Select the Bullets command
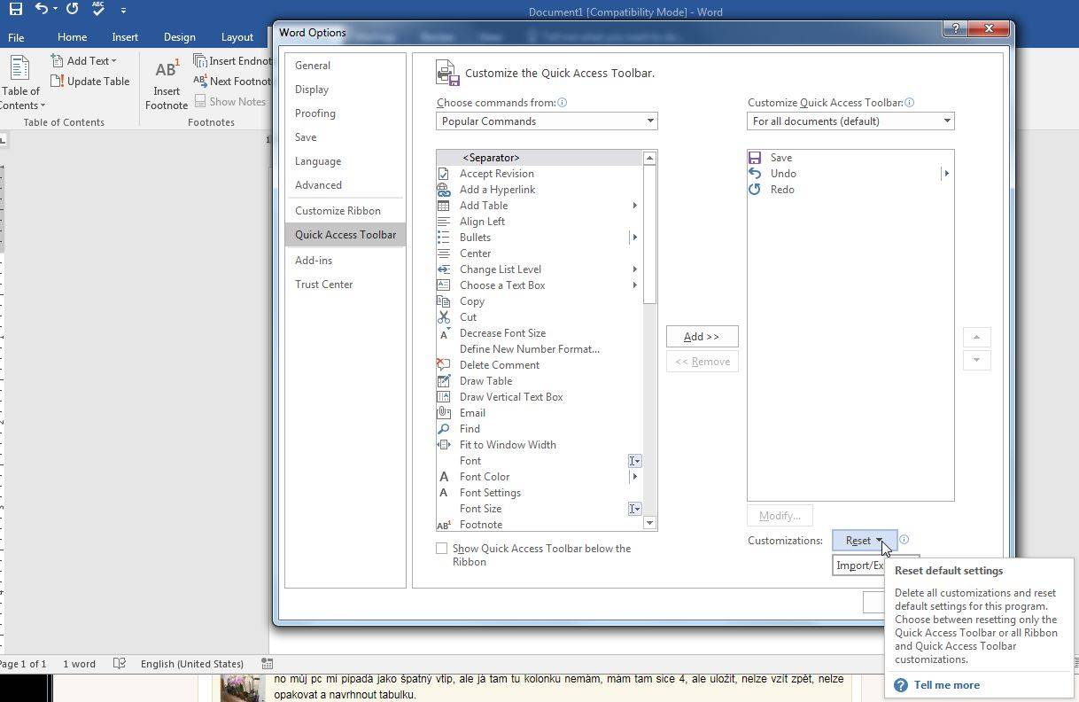The height and width of the screenshot is (702, 1079). 539,238
